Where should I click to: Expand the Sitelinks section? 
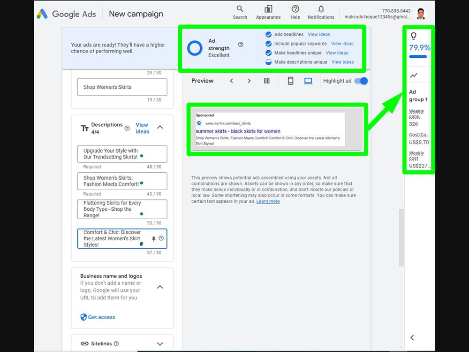[160, 344]
